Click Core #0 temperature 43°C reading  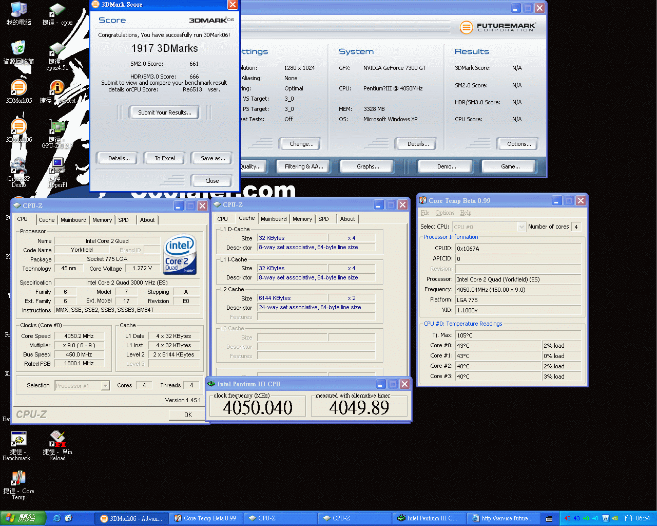(x=498, y=346)
